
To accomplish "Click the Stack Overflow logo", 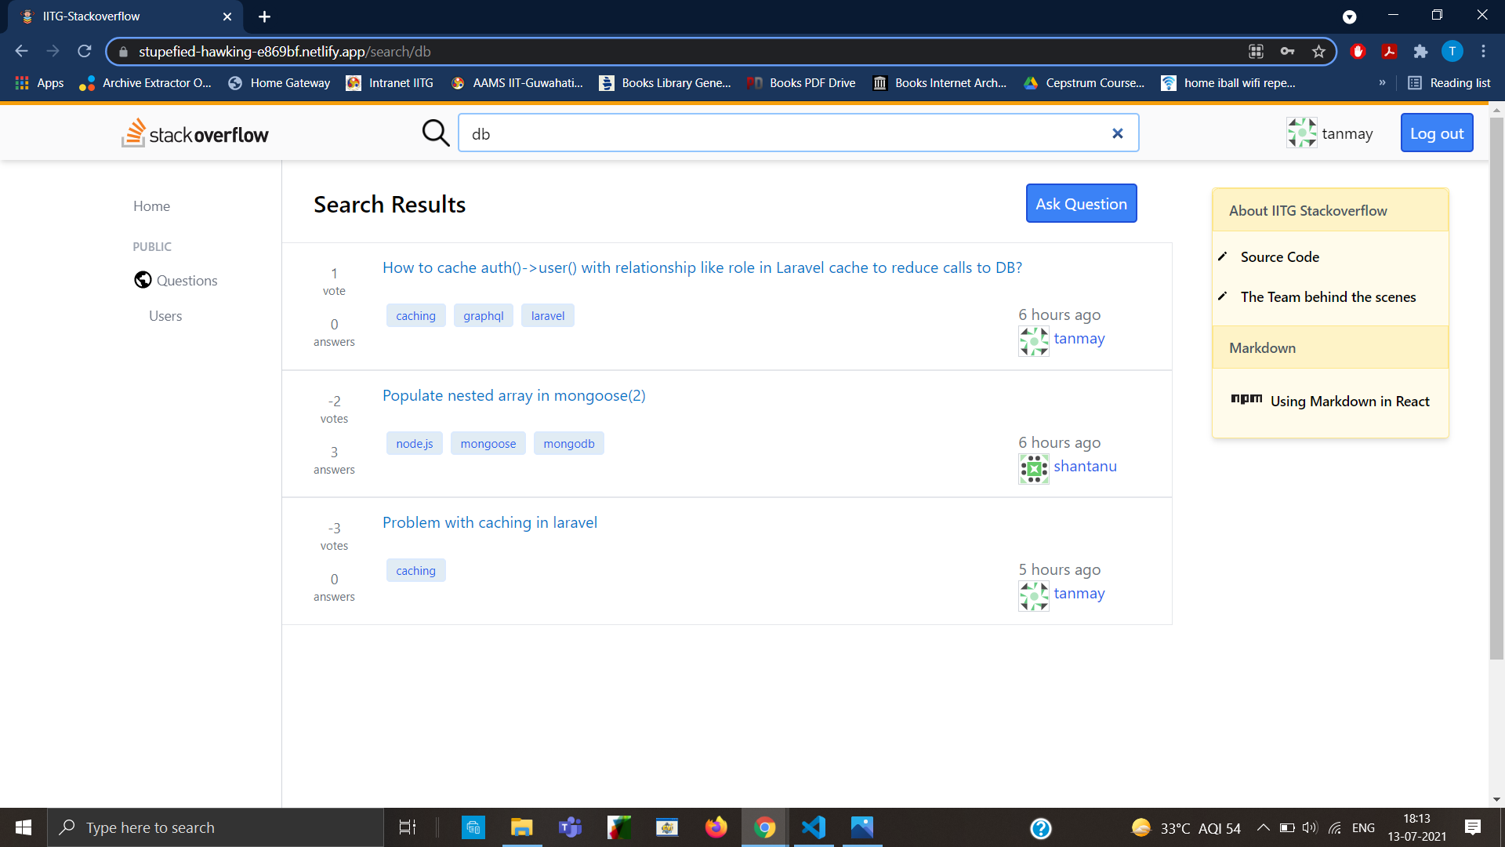I will [x=195, y=134].
